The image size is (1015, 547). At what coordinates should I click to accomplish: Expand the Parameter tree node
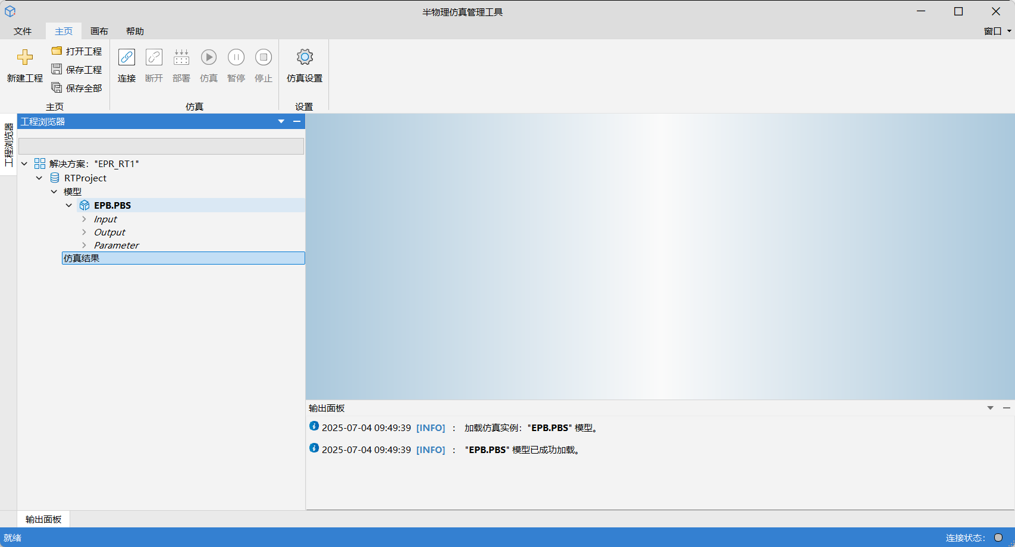tap(84, 246)
